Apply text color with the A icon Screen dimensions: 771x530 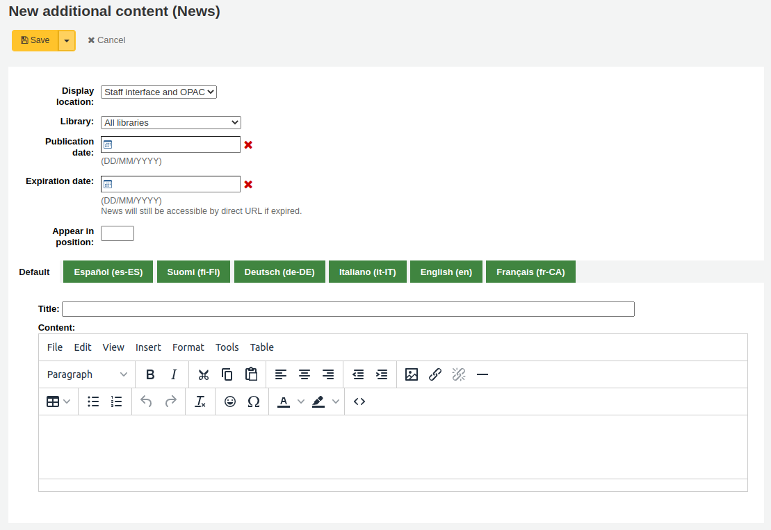click(x=284, y=401)
